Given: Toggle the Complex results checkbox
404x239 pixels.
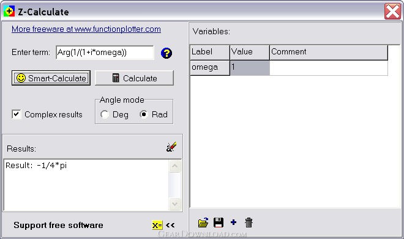Looking at the screenshot, I should pyautogui.click(x=17, y=114).
